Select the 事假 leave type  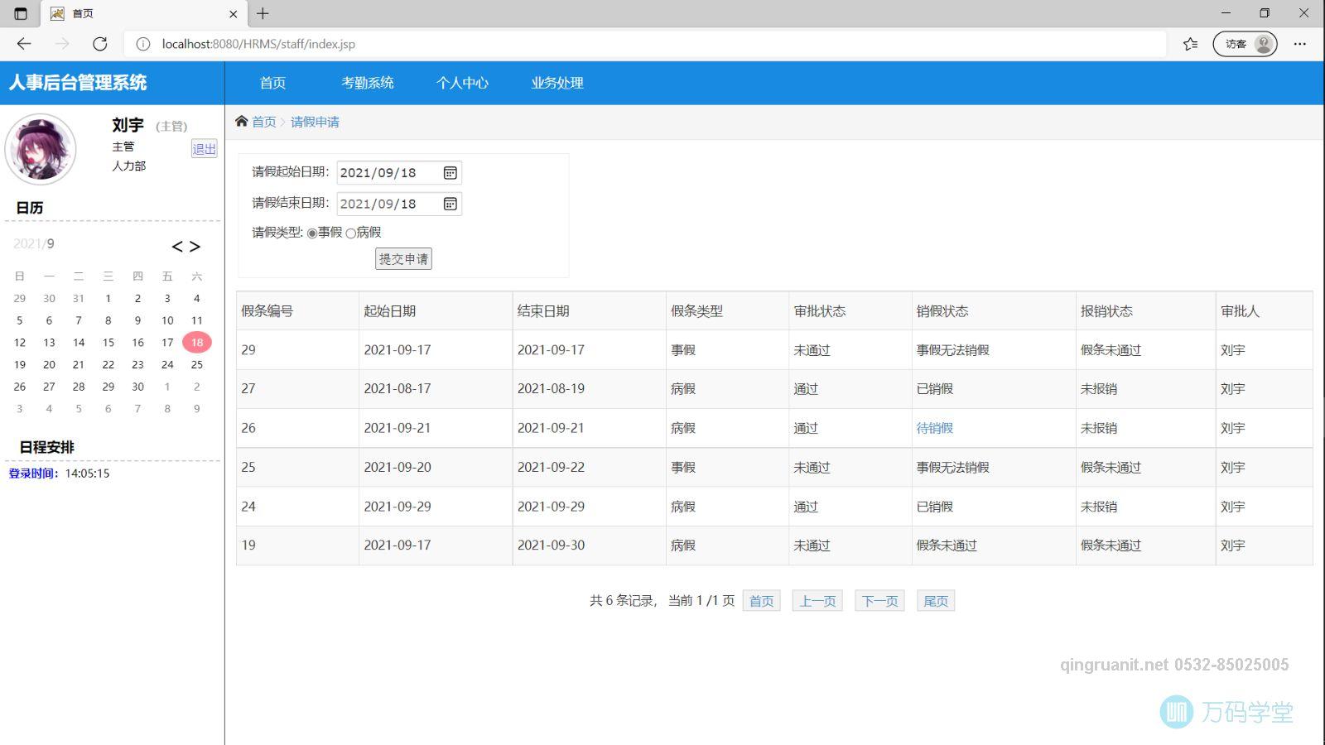311,233
